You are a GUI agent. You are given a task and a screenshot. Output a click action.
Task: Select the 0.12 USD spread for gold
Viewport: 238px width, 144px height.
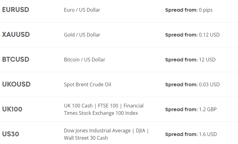[209, 35]
